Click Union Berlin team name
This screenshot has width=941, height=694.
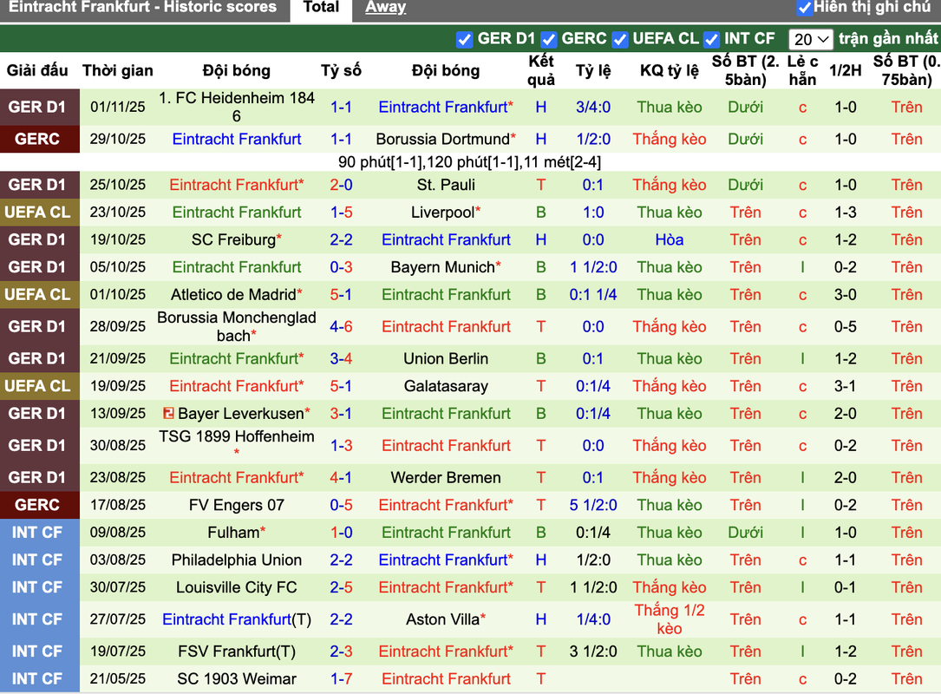446,359
